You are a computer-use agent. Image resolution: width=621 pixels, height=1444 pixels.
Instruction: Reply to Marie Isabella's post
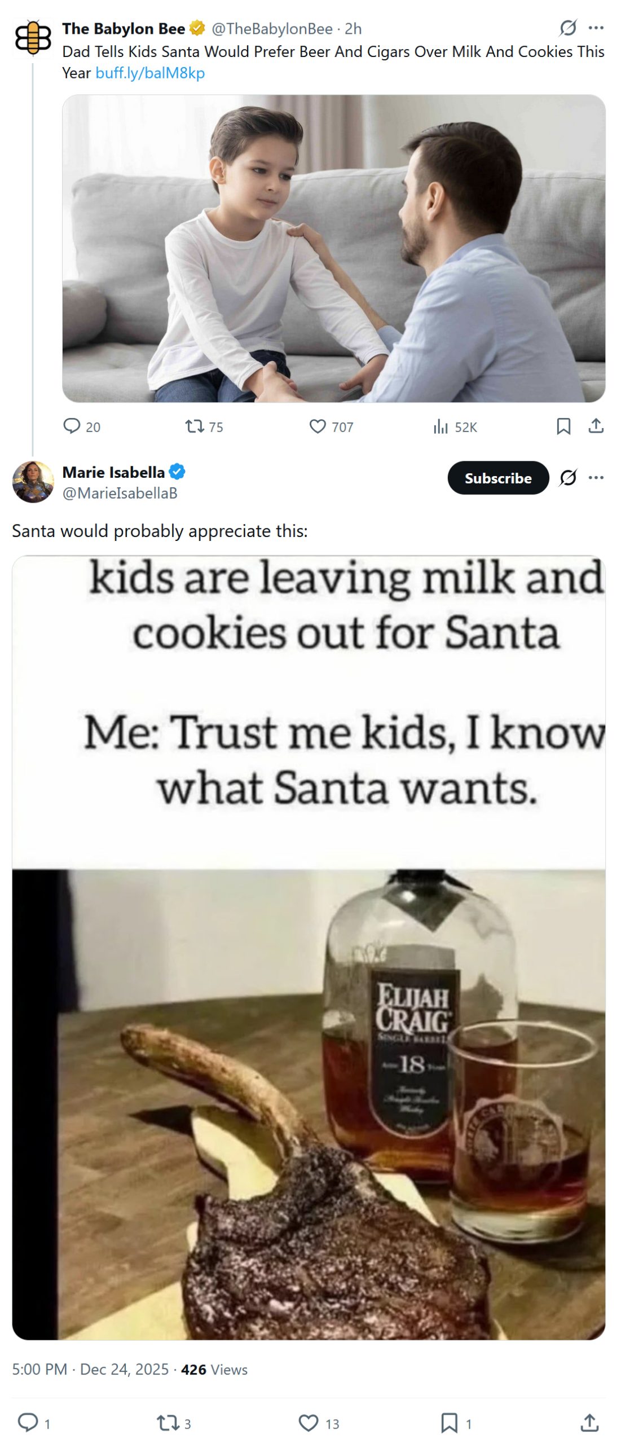(x=28, y=1423)
